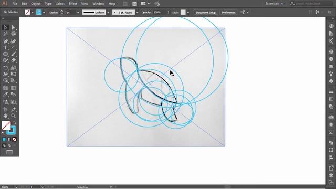The width and height of the screenshot is (336, 189).
Task: Click the Opacity label link
Action: click(x=146, y=13)
